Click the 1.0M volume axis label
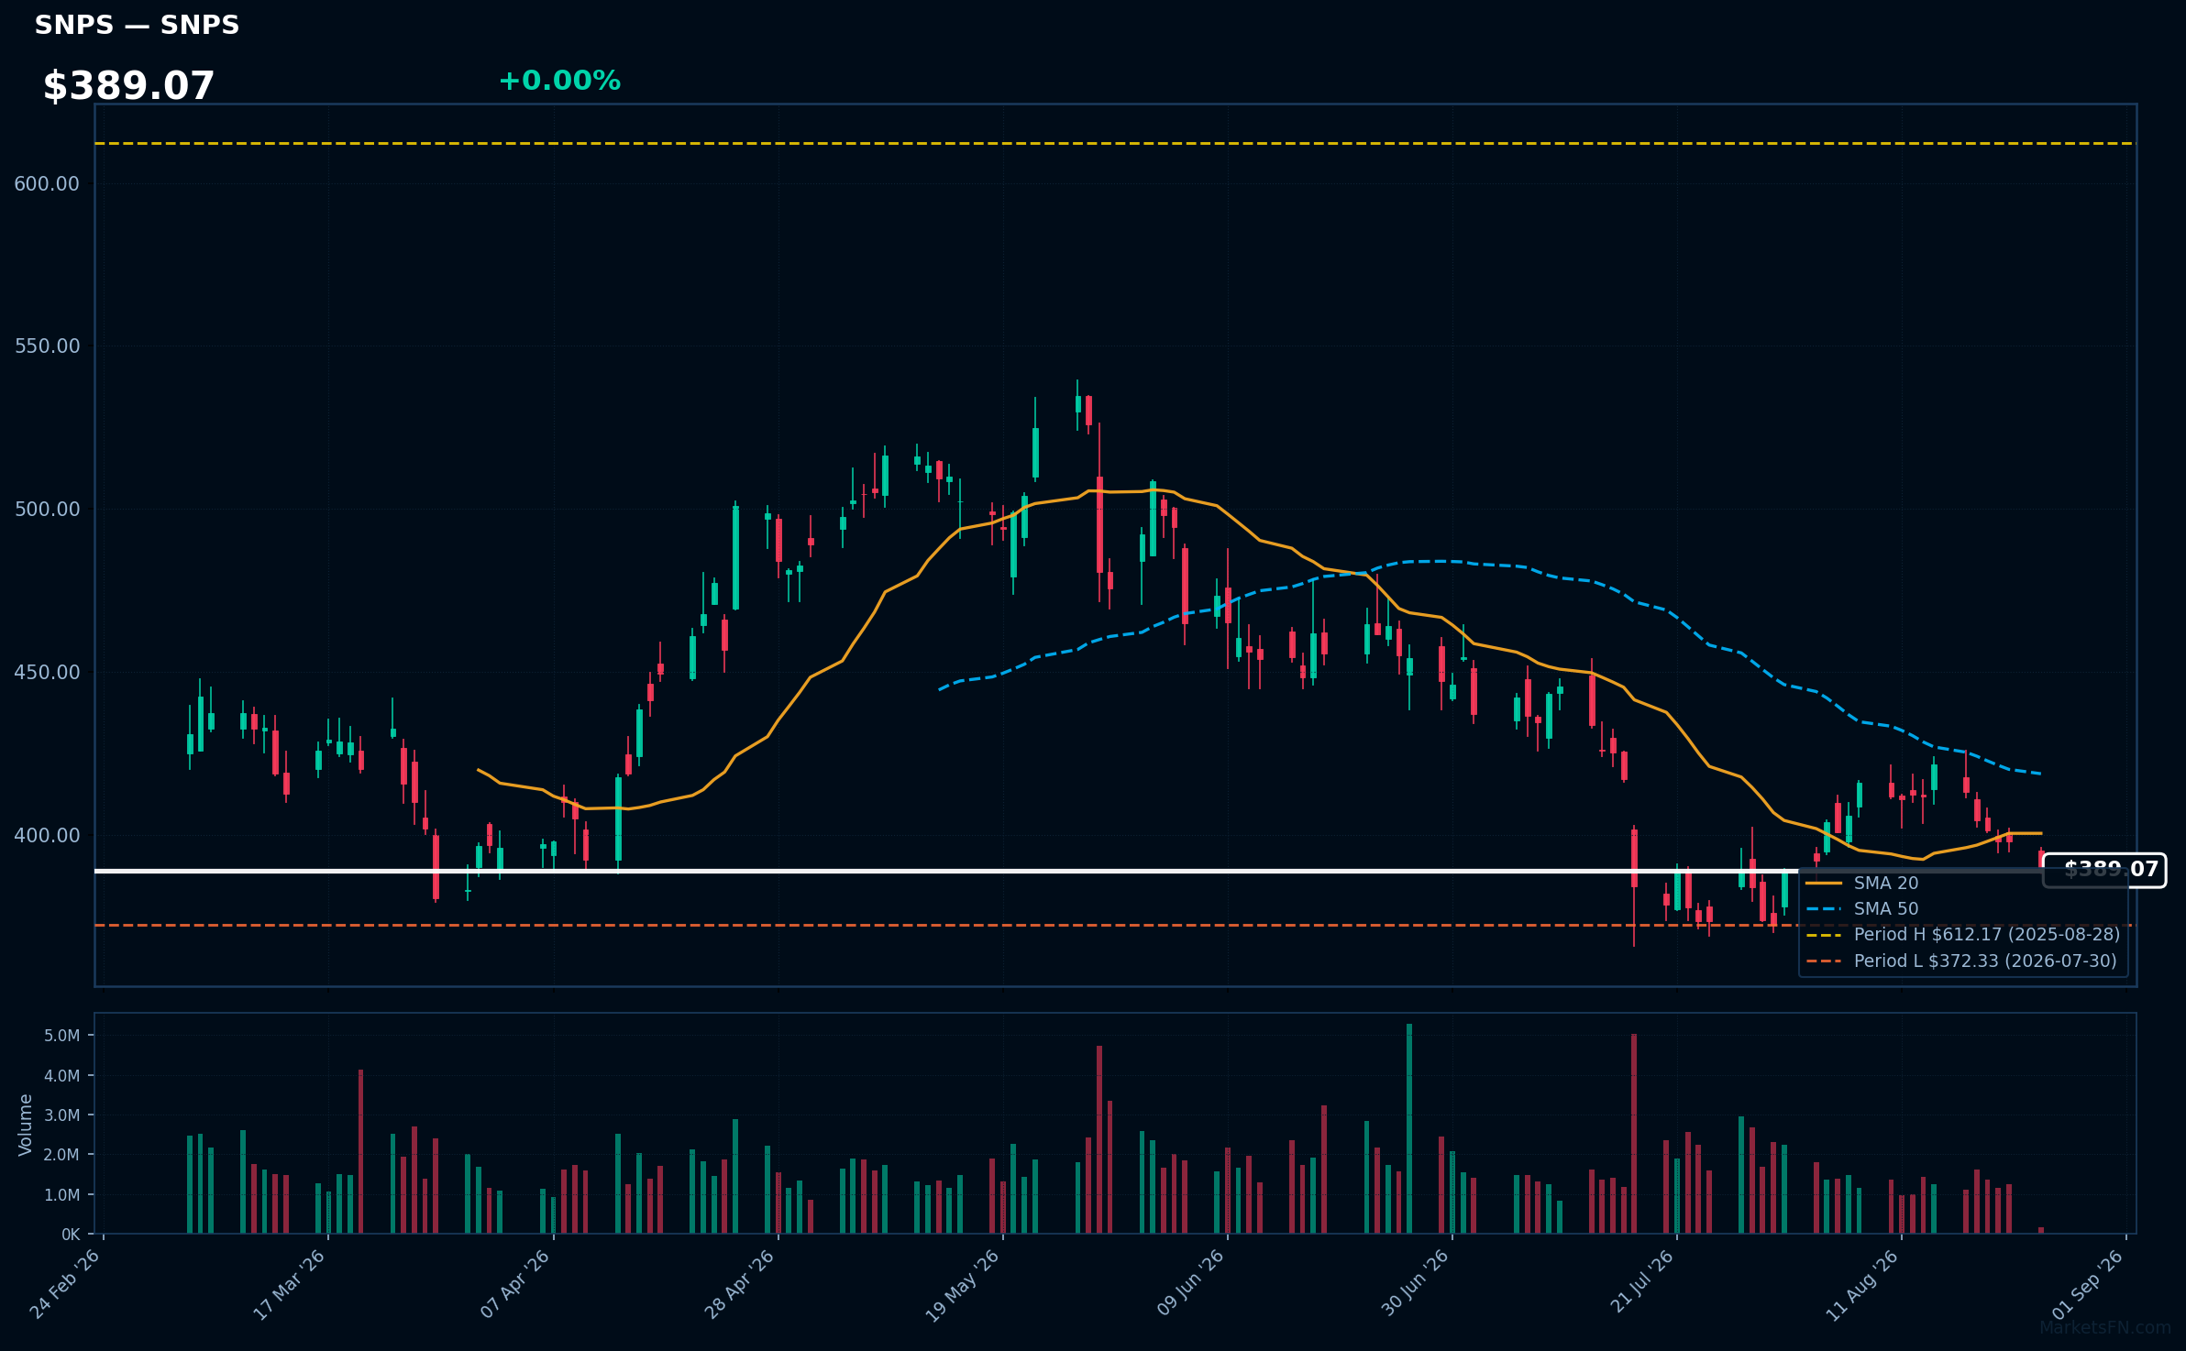 pyautogui.click(x=62, y=1195)
